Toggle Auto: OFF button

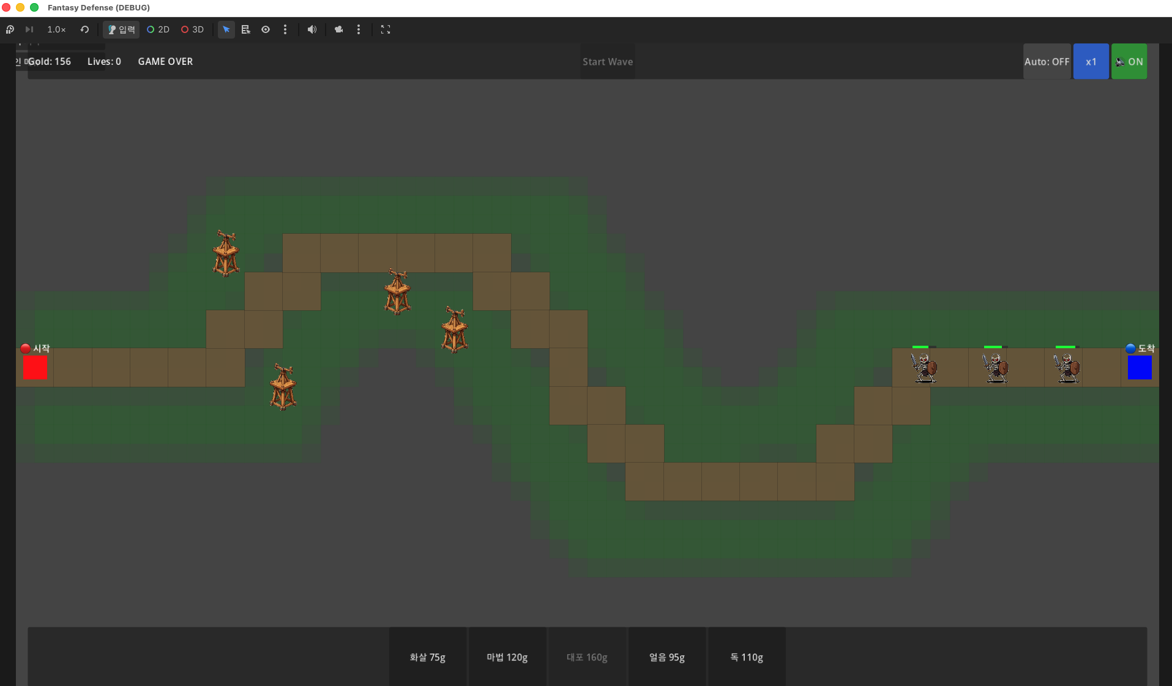coord(1047,61)
